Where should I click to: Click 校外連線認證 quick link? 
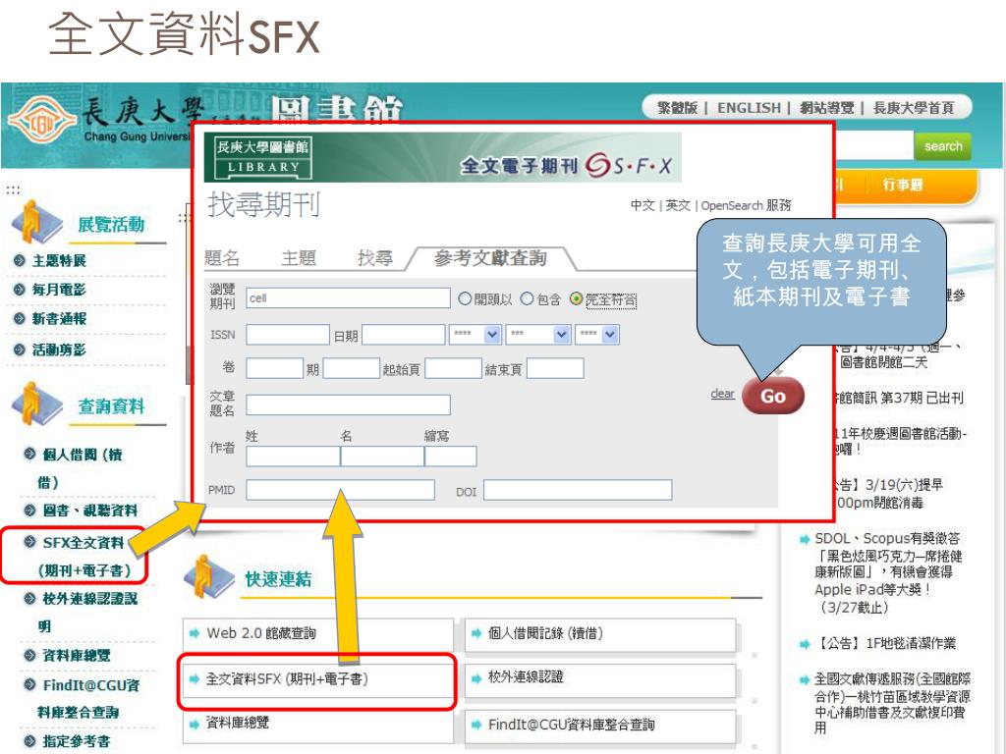pyautogui.click(x=600, y=679)
